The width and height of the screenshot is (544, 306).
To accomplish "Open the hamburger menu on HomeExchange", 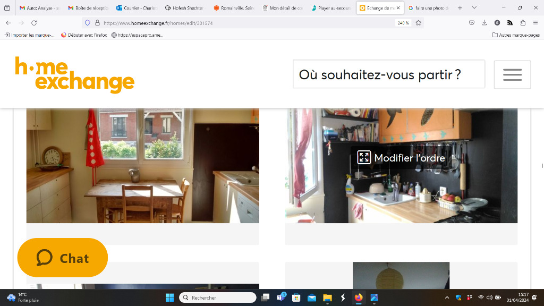I will pos(512,74).
